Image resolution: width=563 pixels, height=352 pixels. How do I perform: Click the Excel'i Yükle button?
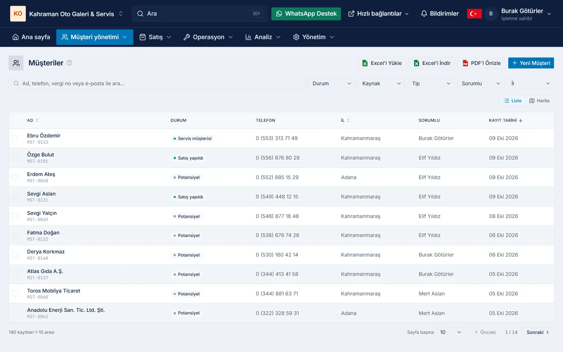382,63
